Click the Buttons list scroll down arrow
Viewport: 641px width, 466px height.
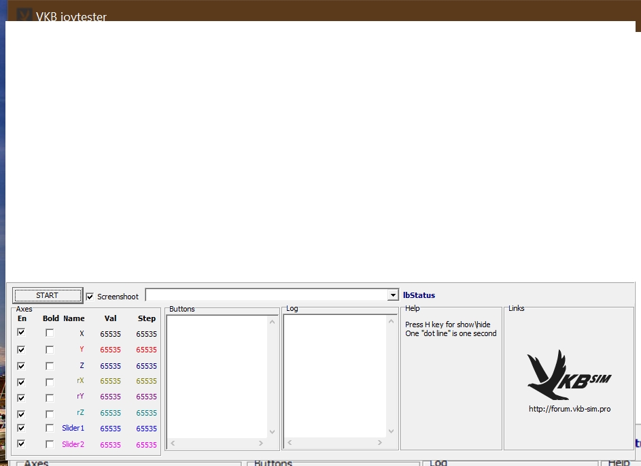[273, 431]
